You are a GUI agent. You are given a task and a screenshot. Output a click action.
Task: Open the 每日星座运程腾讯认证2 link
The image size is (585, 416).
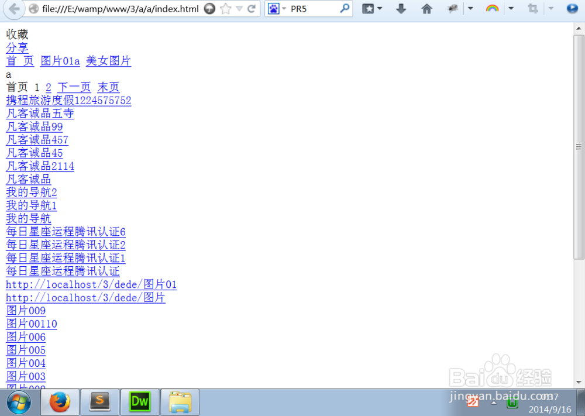pos(66,245)
